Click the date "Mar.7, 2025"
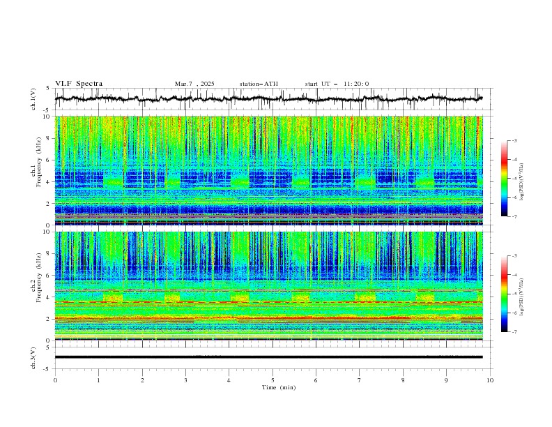This screenshot has height=427, width=552. [x=194, y=84]
